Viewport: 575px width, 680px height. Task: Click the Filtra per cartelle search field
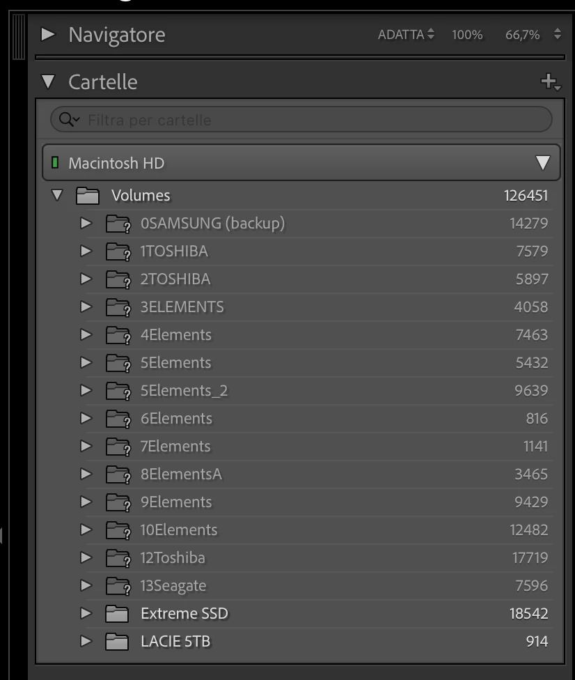point(301,120)
